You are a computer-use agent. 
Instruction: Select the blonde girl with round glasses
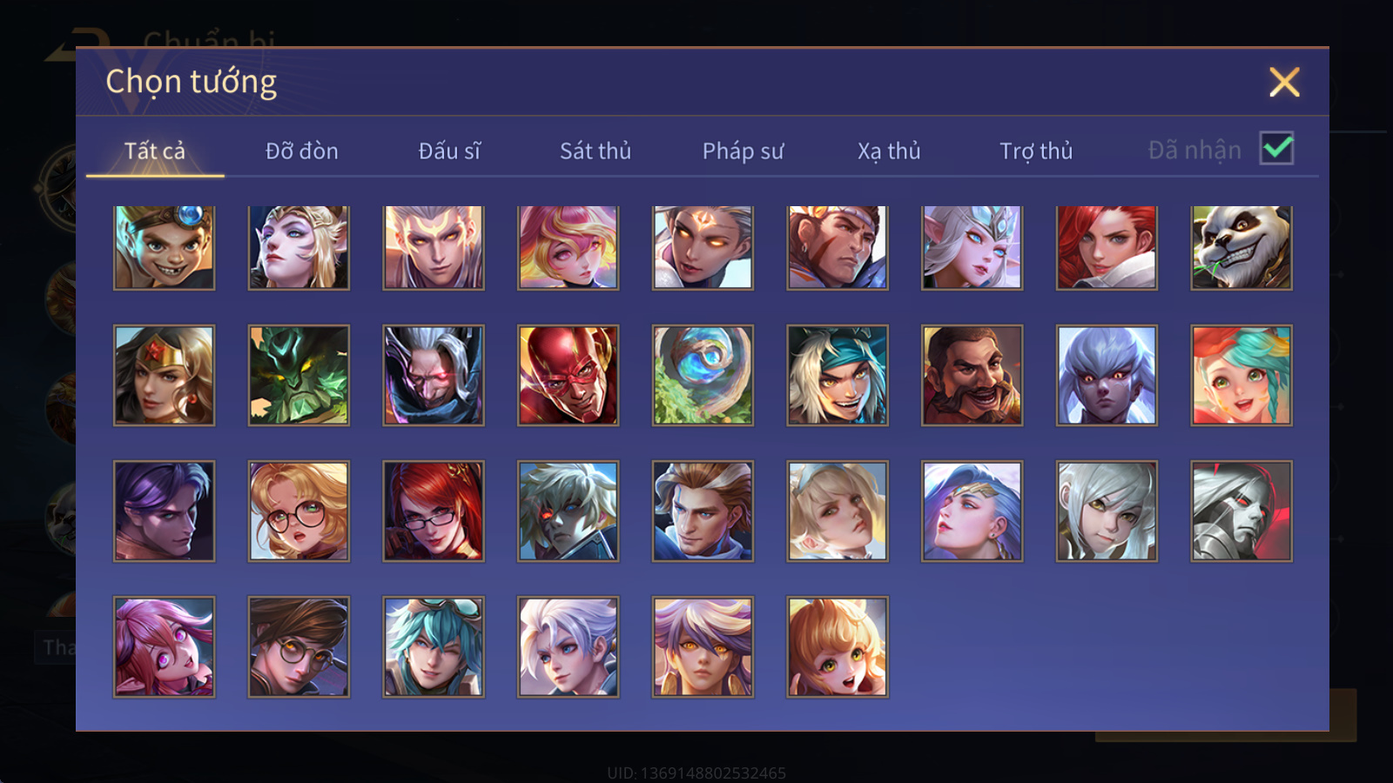(299, 511)
